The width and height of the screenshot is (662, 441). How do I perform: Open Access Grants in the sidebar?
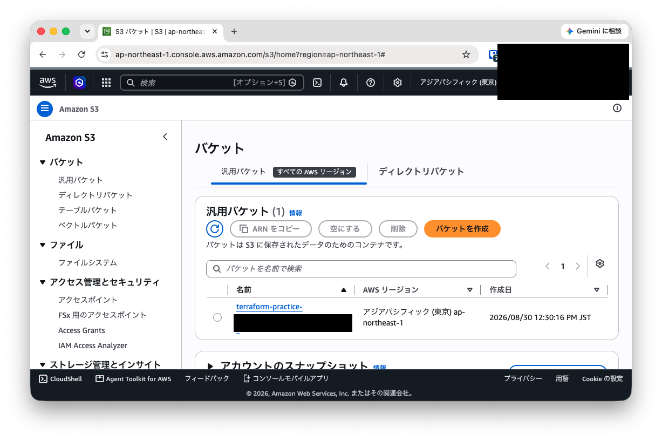(x=81, y=330)
